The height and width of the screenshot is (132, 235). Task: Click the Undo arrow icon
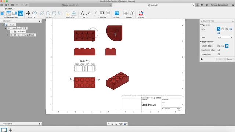17,5
